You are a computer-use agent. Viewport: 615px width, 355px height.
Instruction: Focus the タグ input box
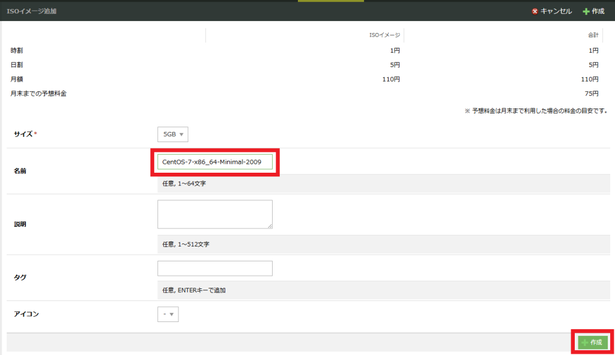[215, 269]
